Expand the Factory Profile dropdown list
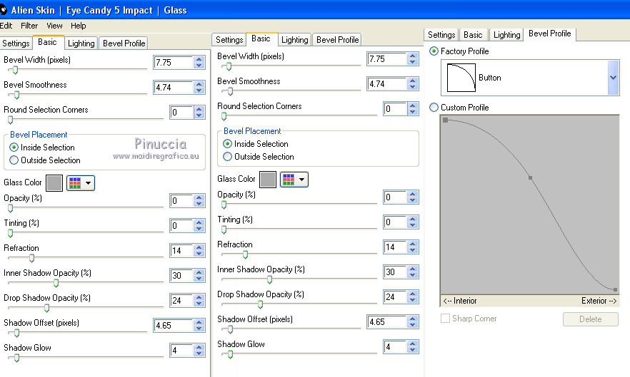The width and height of the screenshot is (630, 377). [x=613, y=78]
